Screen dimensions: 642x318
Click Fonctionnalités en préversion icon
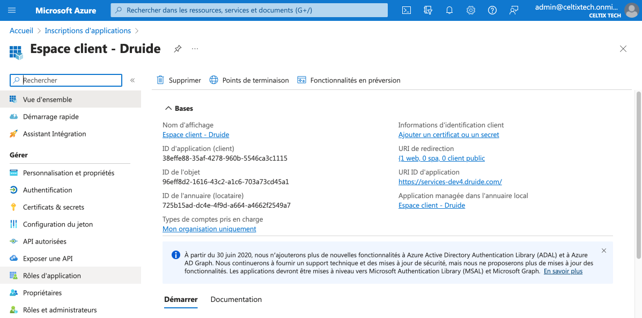[302, 80]
